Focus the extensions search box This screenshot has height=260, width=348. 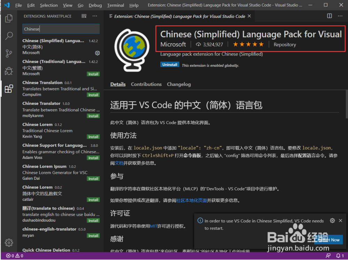(61, 29)
